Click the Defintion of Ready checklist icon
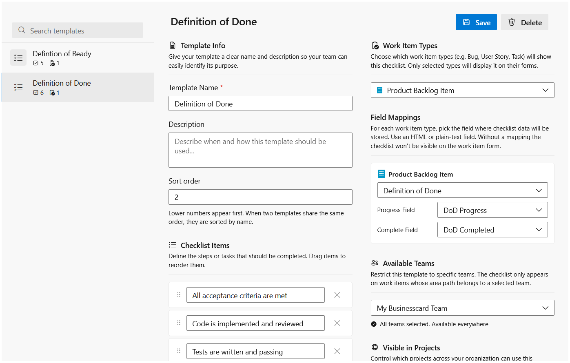The width and height of the screenshot is (570, 363). point(18,58)
